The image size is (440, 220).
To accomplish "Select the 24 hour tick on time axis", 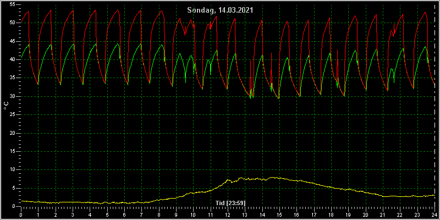I will (x=435, y=215).
